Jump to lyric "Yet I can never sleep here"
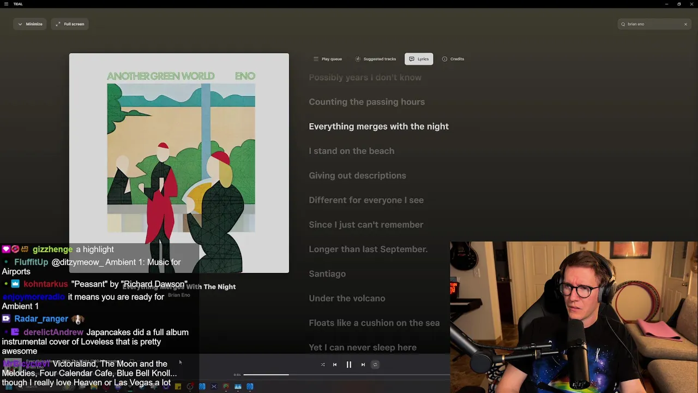The height and width of the screenshot is (393, 698). pyautogui.click(x=363, y=348)
